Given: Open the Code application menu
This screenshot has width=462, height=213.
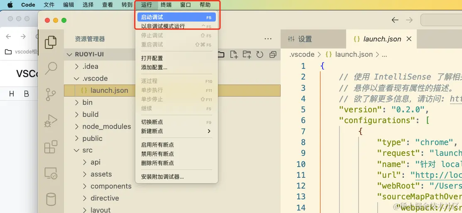Looking at the screenshot, I should pos(28,5).
